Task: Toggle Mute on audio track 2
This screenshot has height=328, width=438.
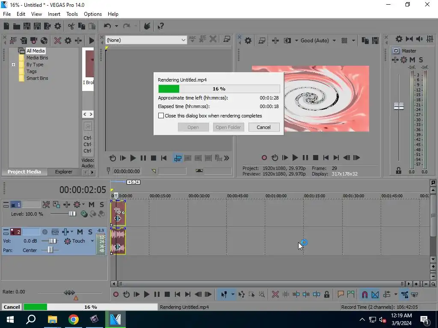Action: pyautogui.click(x=80, y=232)
